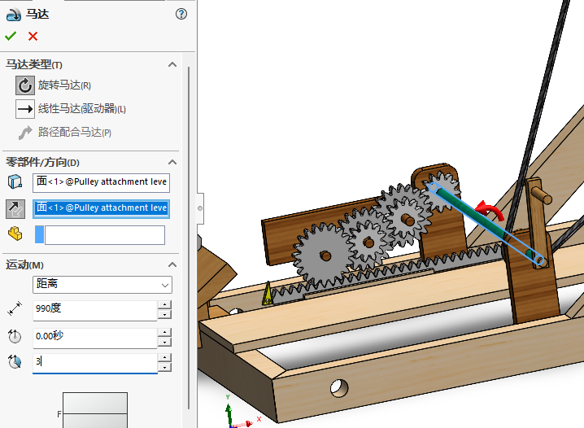Image resolution: width=584 pixels, height=428 pixels.
Task: Collapse the 运动 section
Action: pos(172,265)
